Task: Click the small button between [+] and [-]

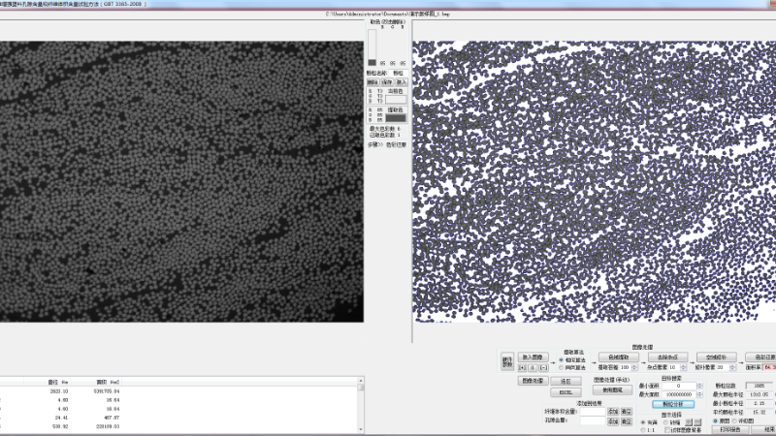Action: click(533, 368)
